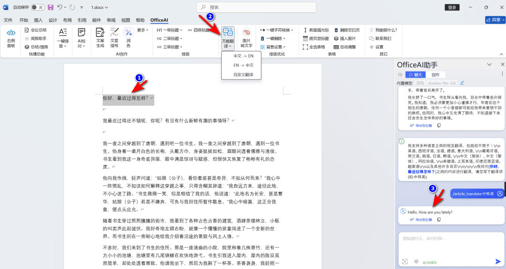Choose 中文 -> EN translation option
Image resolution: width=506 pixels, height=269 pixels.
pos(243,56)
